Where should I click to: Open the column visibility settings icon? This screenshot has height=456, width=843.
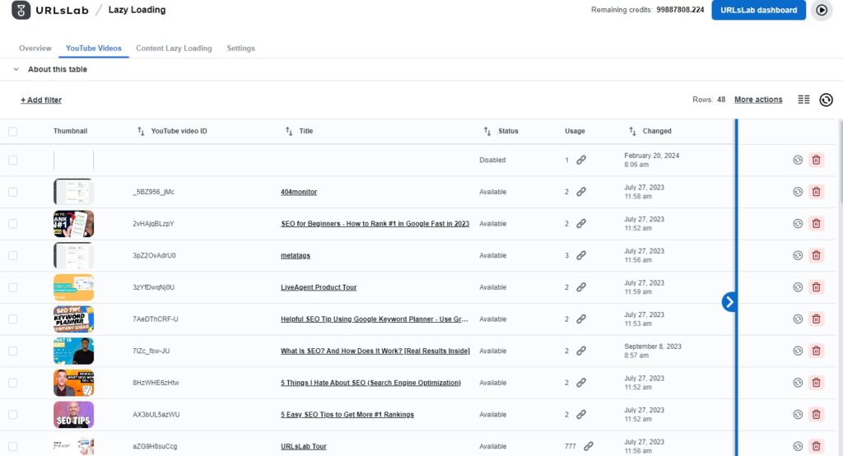pos(803,100)
